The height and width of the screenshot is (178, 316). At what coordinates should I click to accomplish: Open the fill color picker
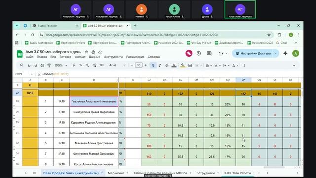click(x=183, y=65)
